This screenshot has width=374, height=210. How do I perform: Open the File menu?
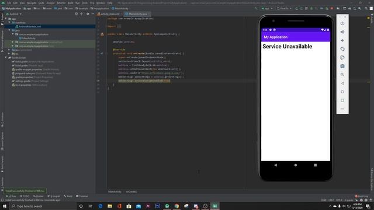(x=9, y=3)
